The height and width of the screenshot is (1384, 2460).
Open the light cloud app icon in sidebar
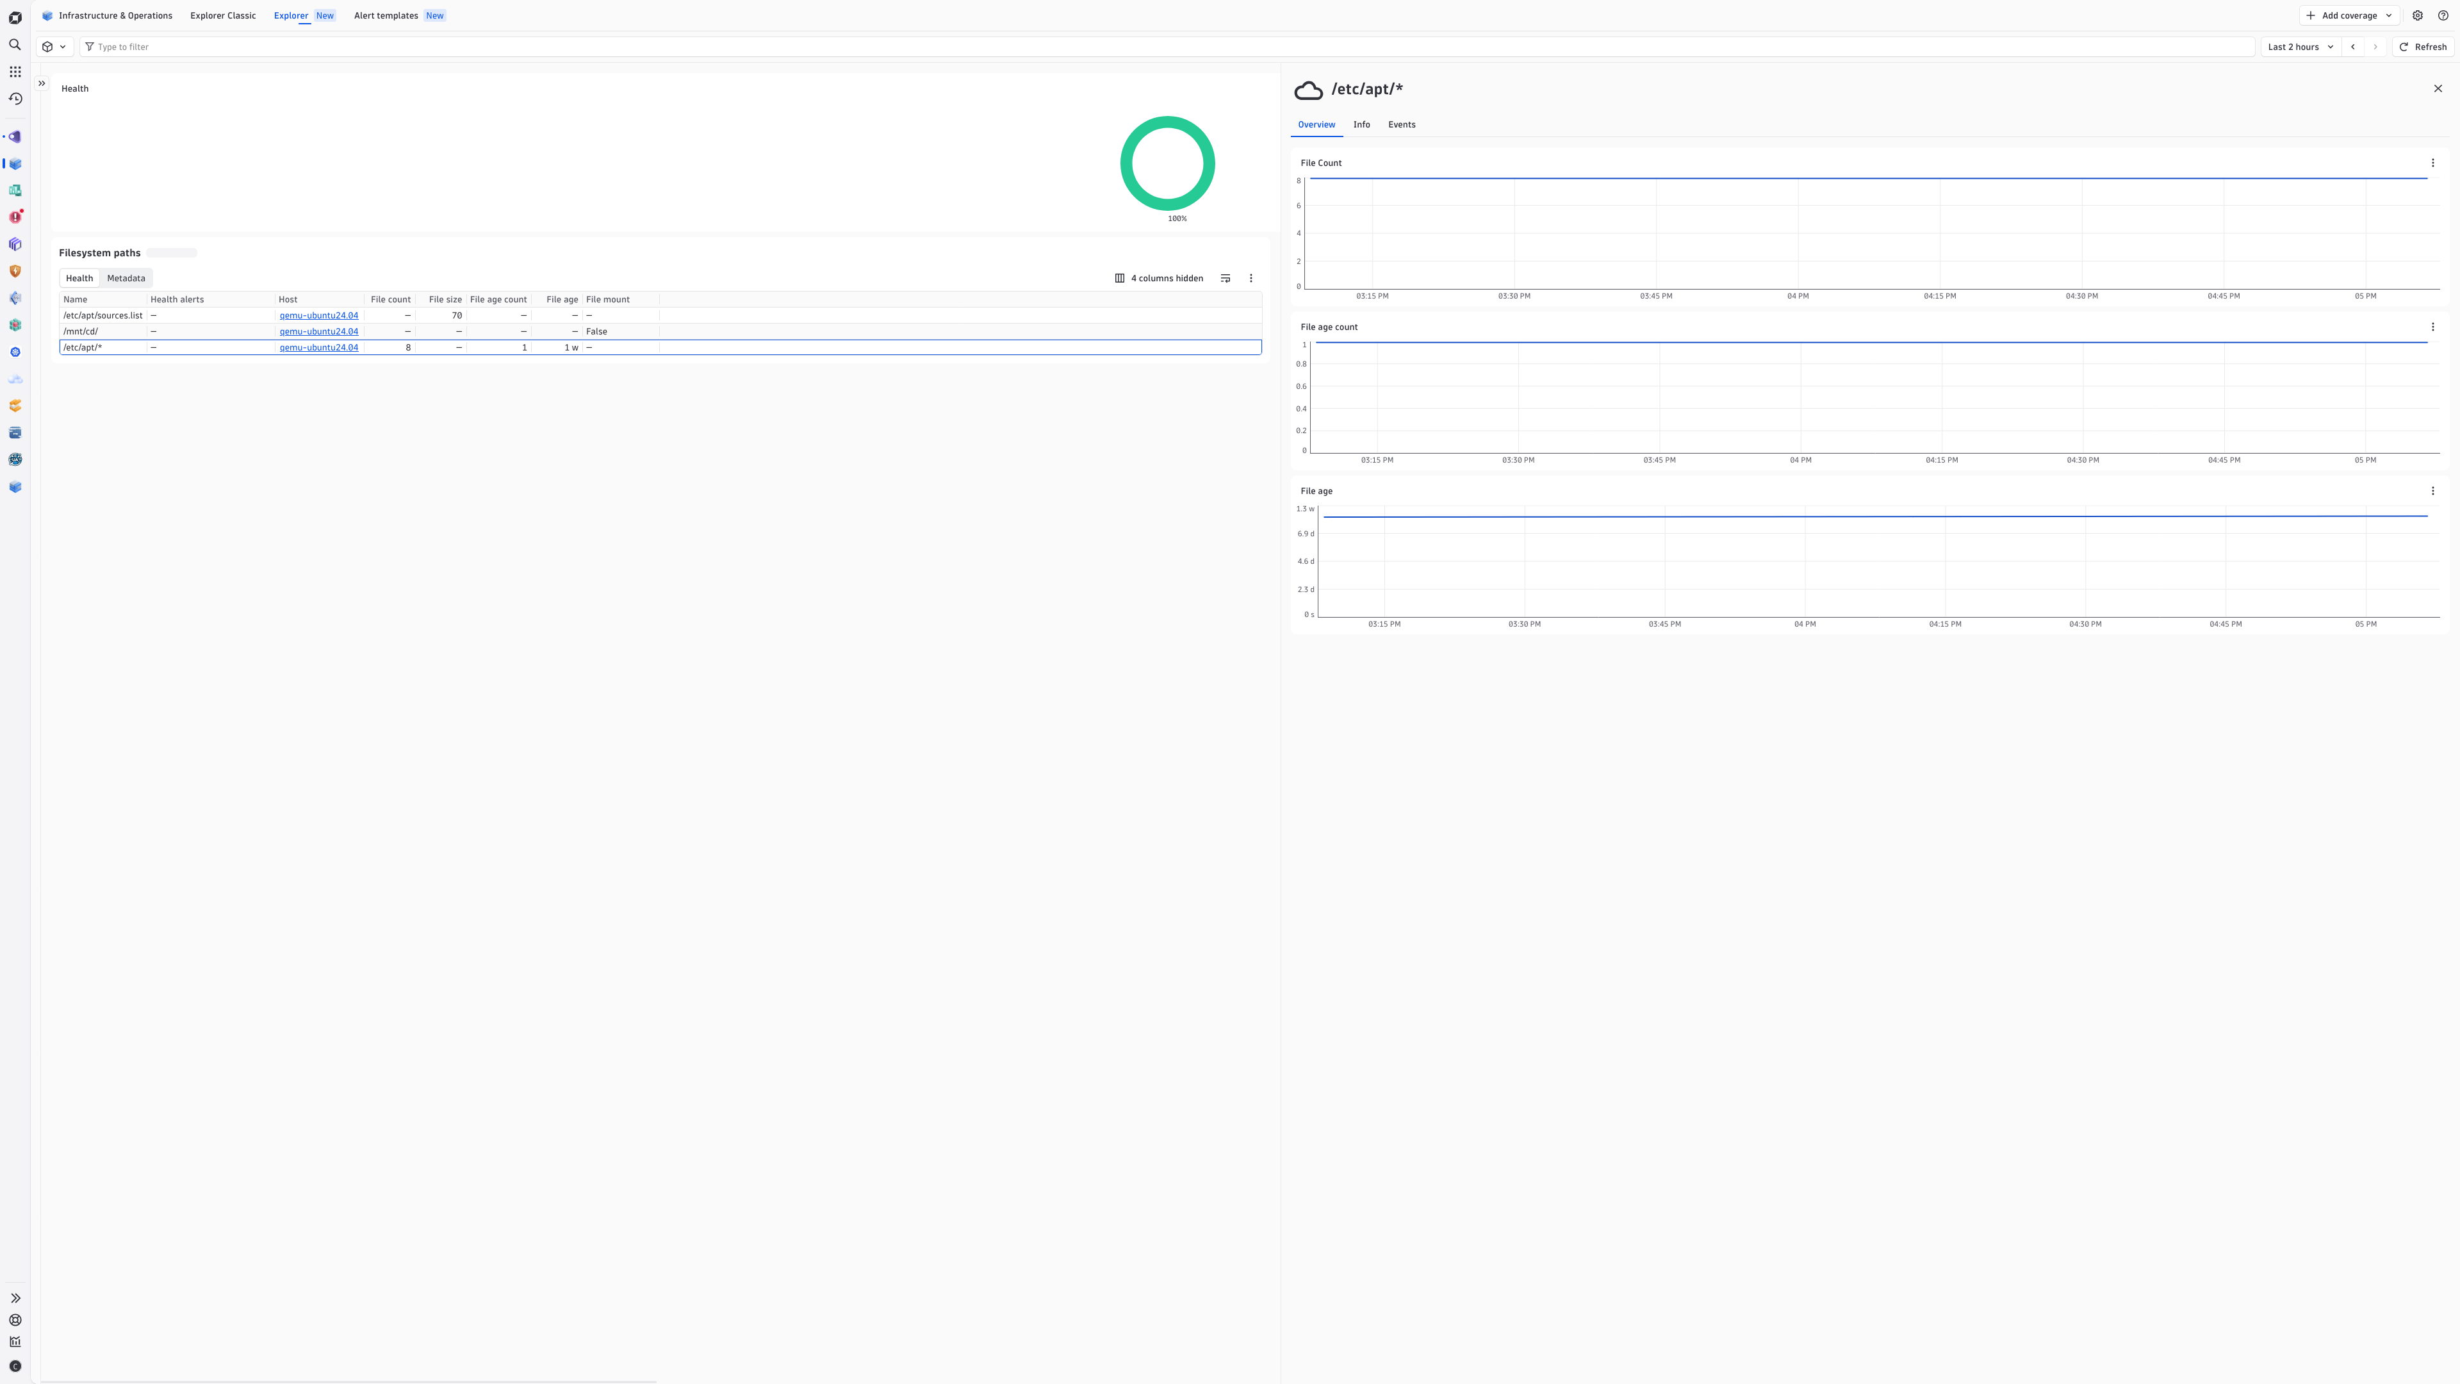click(15, 379)
